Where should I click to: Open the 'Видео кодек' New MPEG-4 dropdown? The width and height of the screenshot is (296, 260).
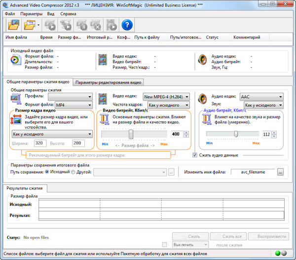[166, 97]
